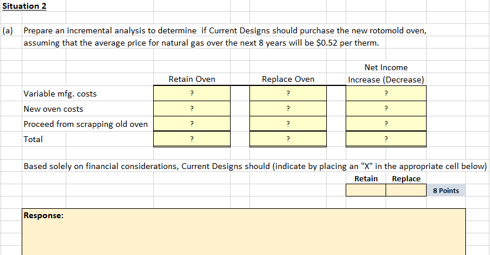Click the 'Based solely on financial considerations' sentence
Image resolution: width=490 pixels, height=255 pixels.
[255, 166]
